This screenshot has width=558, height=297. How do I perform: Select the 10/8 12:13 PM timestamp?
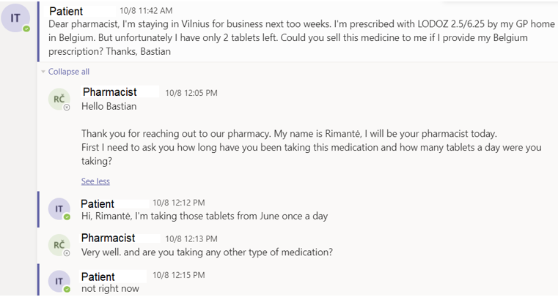191,238
